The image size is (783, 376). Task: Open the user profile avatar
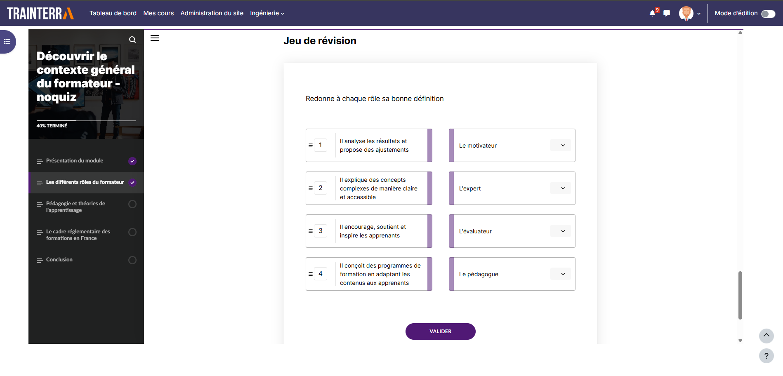pyautogui.click(x=686, y=13)
